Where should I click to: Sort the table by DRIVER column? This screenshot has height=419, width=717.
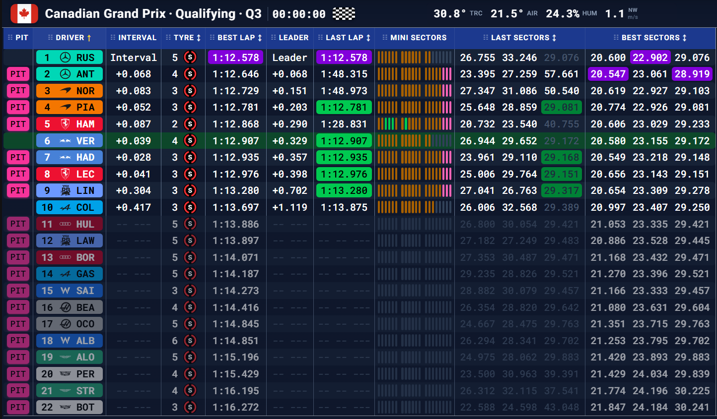pyautogui.click(x=70, y=38)
